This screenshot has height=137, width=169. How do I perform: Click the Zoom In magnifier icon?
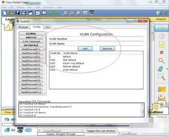click(65, 13)
